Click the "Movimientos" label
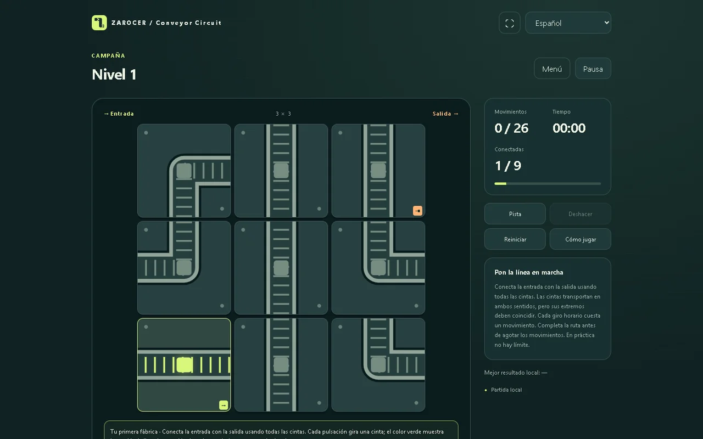The width and height of the screenshot is (703, 439). pos(510,112)
